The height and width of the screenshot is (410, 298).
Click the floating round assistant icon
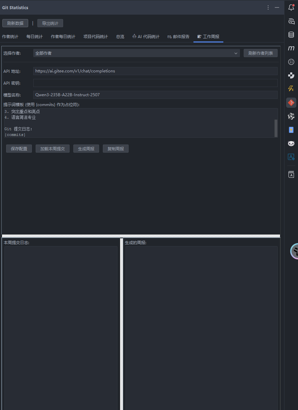click(294, 251)
